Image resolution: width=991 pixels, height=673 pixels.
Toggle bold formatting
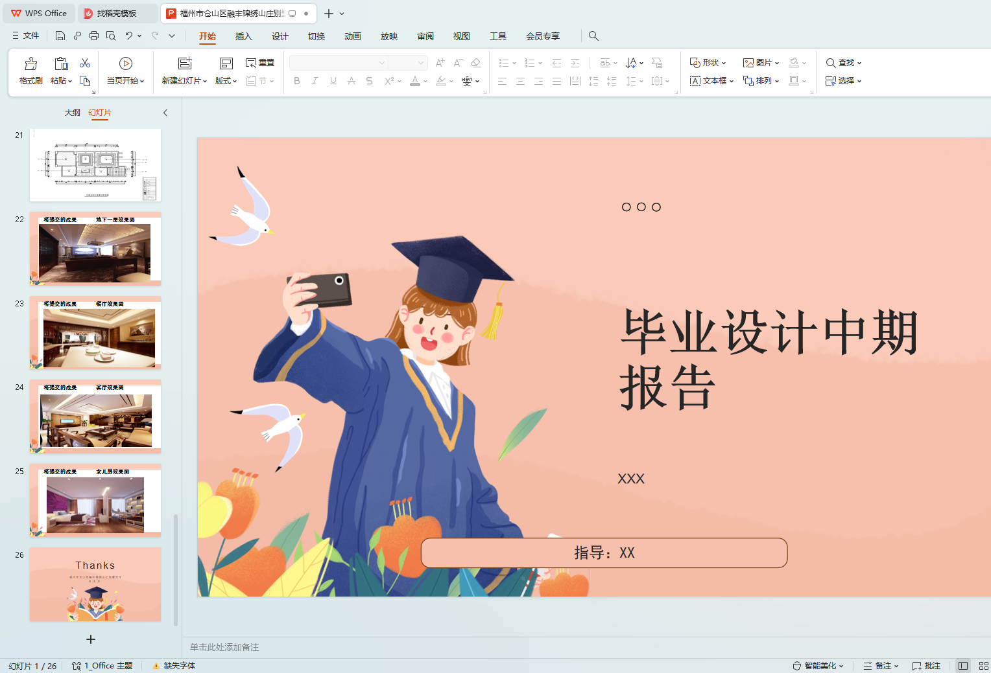(x=297, y=81)
